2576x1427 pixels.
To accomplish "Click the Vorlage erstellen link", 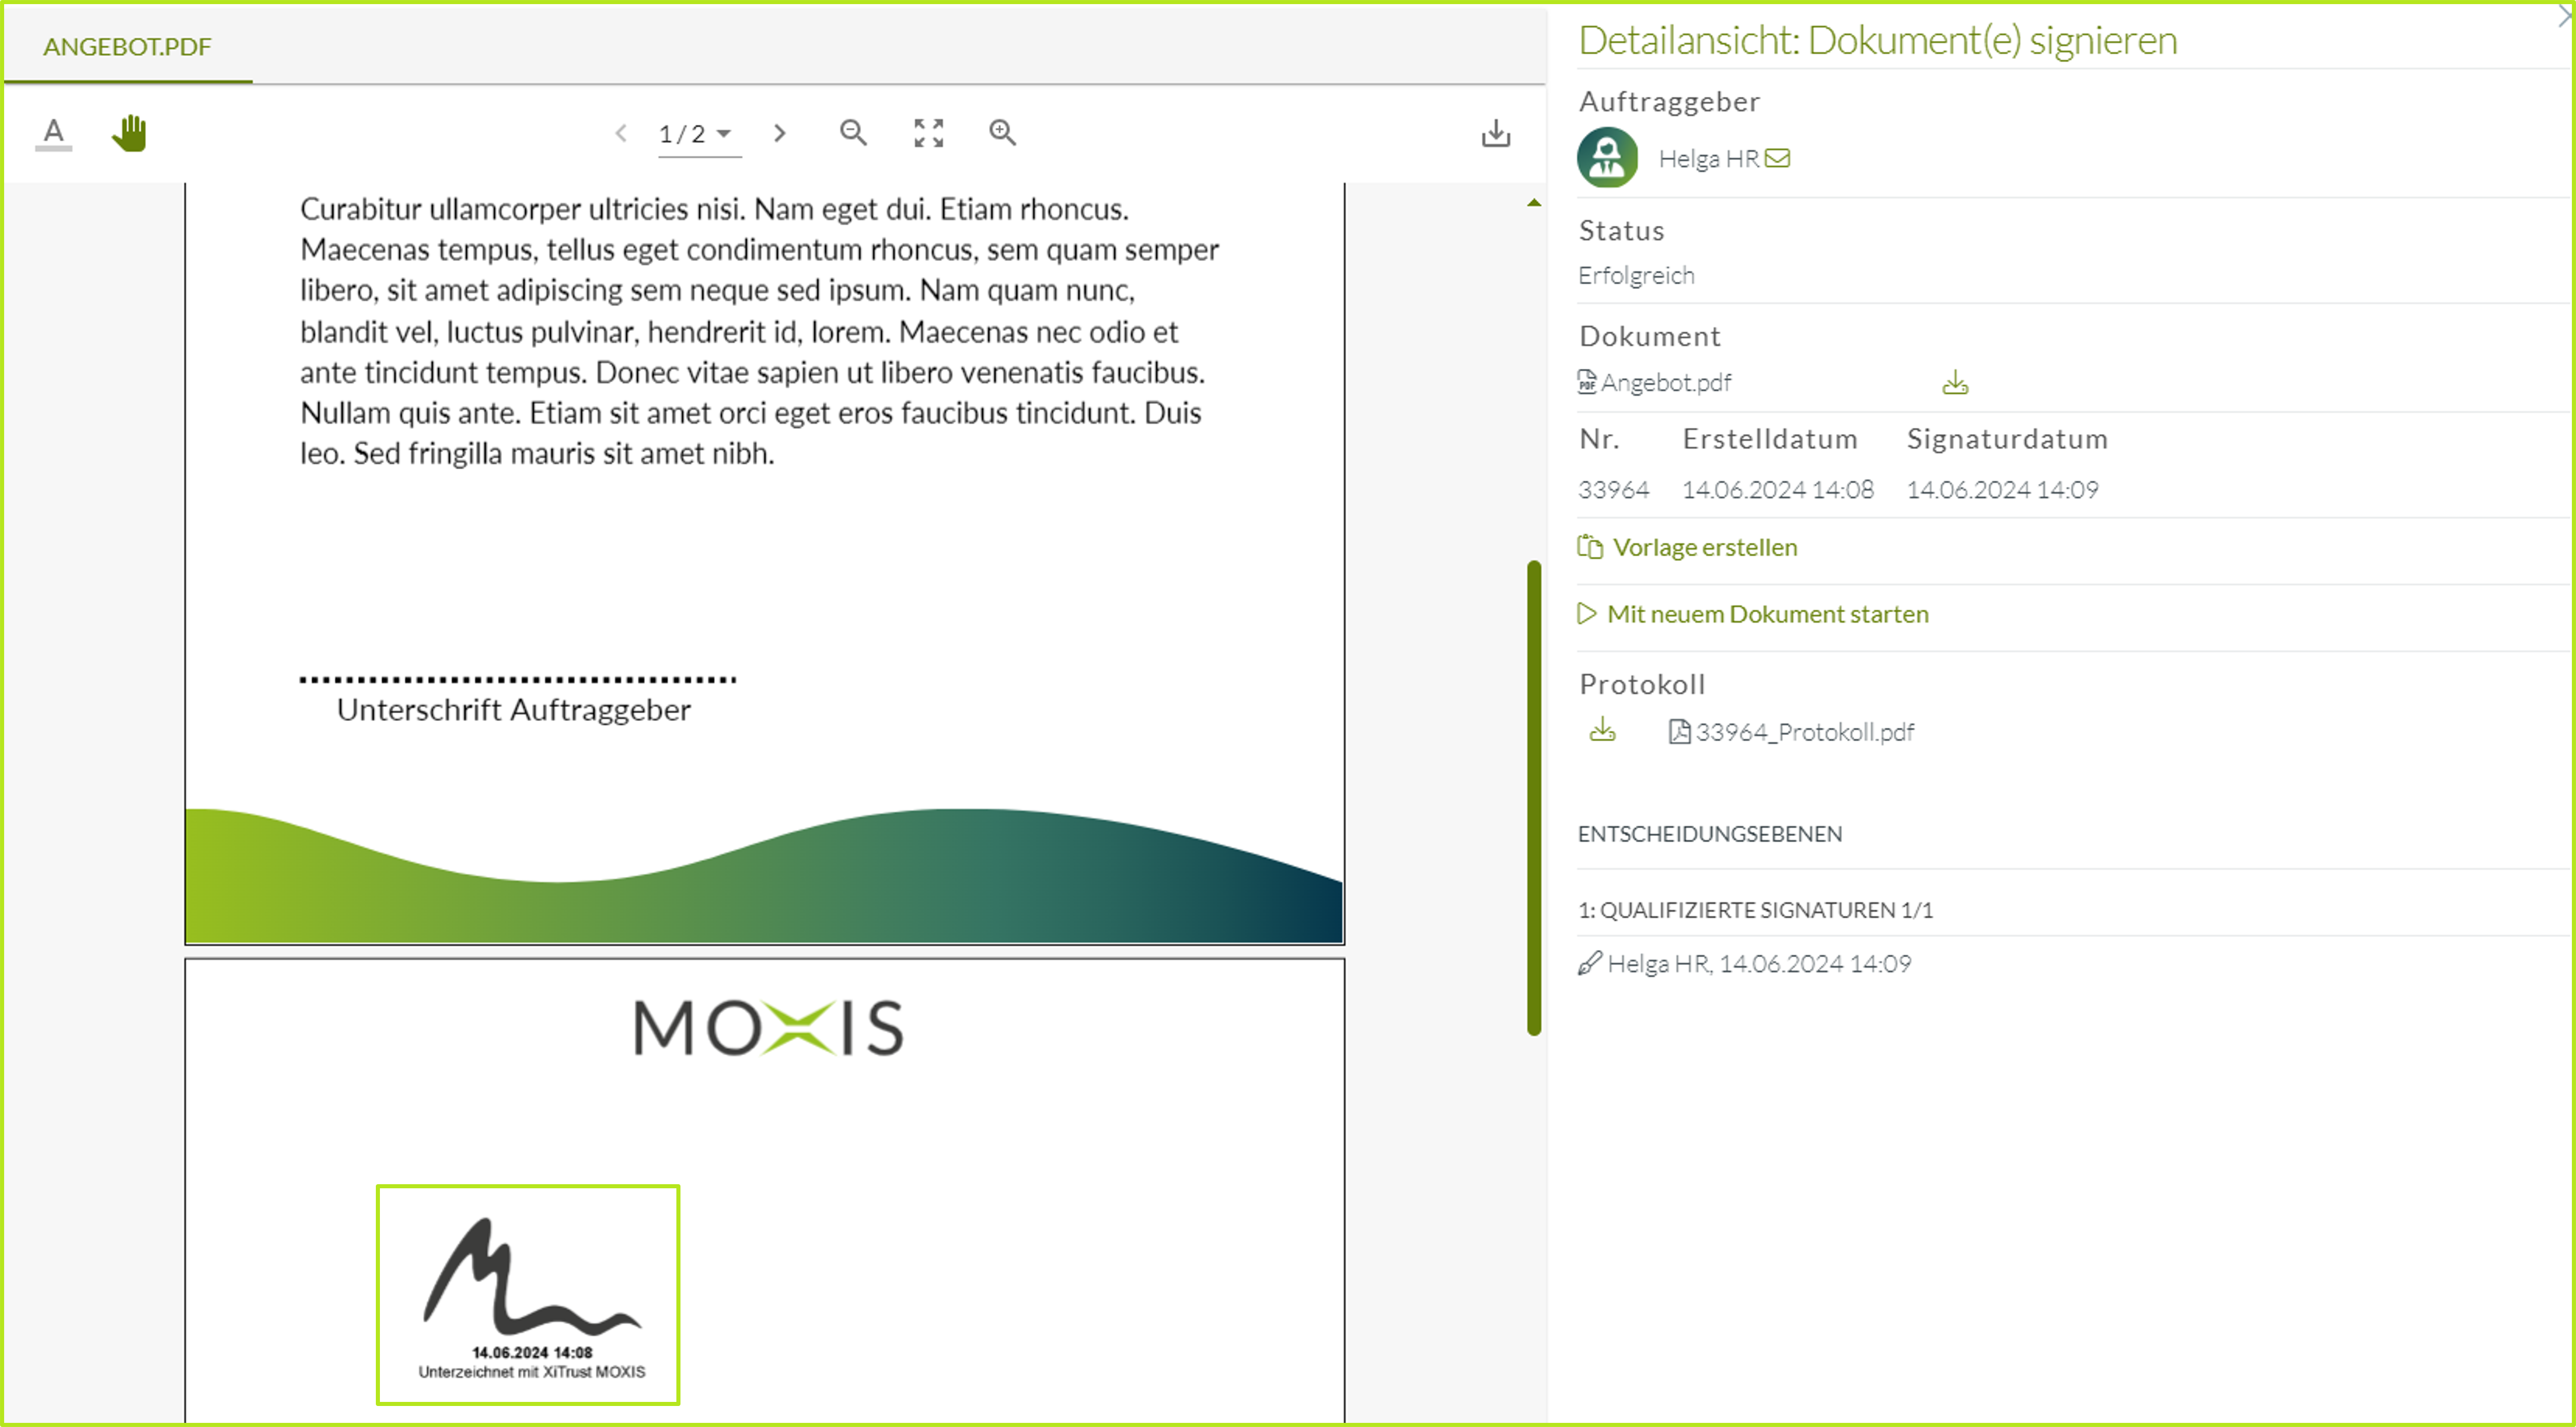I will 1704,547.
